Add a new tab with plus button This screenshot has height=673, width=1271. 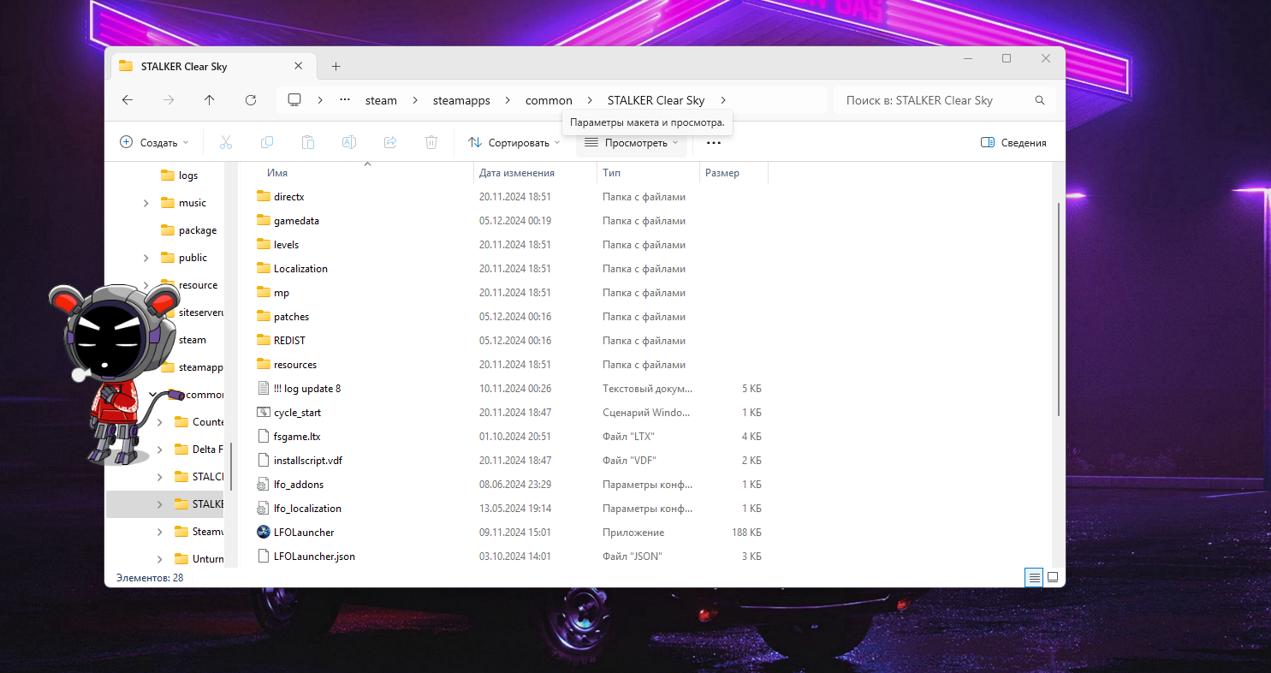click(x=336, y=66)
